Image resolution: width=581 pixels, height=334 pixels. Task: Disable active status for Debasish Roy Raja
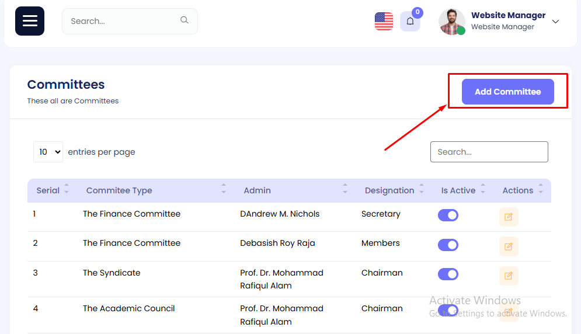448,245
